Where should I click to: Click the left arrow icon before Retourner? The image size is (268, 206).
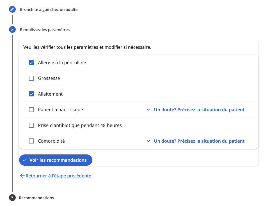point(22,176)
